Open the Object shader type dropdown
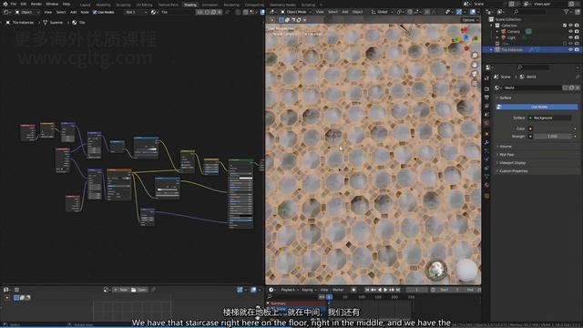The width and height of the screenshot is (583, 328). tap(26, 12)
